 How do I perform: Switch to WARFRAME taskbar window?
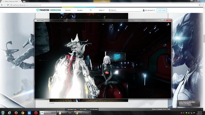click(48, 113)
